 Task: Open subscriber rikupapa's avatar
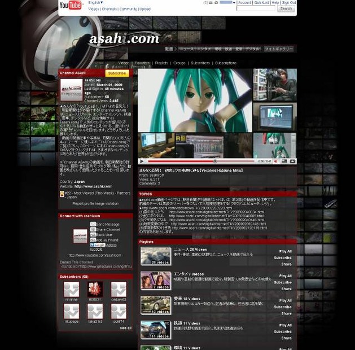tap(71, 311)
